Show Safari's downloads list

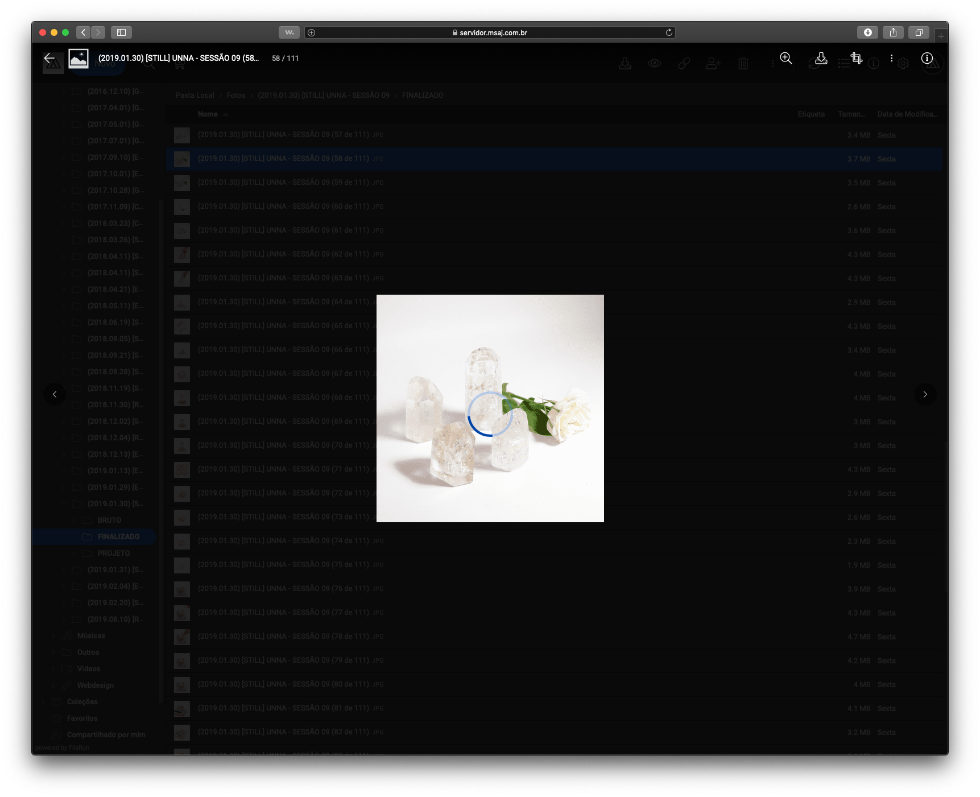click(x=868, y=32)
